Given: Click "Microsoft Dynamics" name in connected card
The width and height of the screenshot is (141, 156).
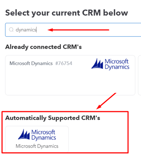Looking at the screenshot, I should (31, 63).
